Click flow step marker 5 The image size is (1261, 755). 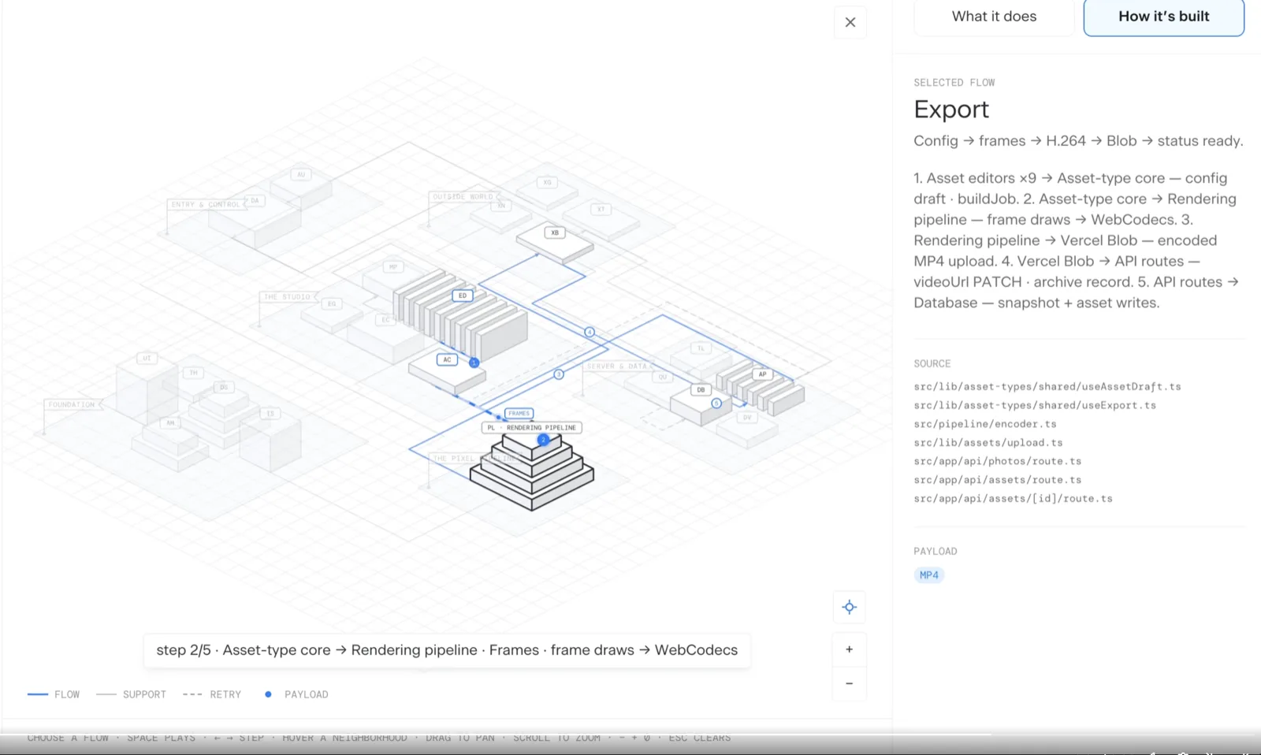tap(716, 403)
